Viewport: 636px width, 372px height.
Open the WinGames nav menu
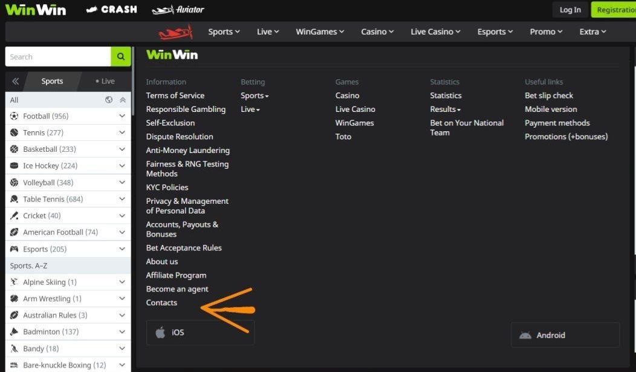pyautogui.click(x=320, y=31)
